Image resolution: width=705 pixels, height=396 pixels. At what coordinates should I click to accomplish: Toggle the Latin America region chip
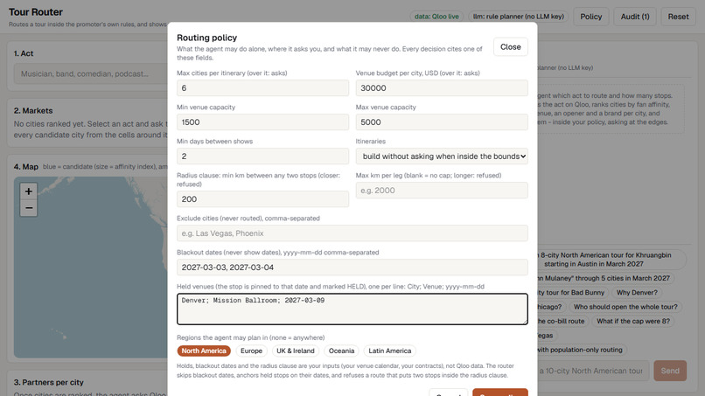[390, 351]
